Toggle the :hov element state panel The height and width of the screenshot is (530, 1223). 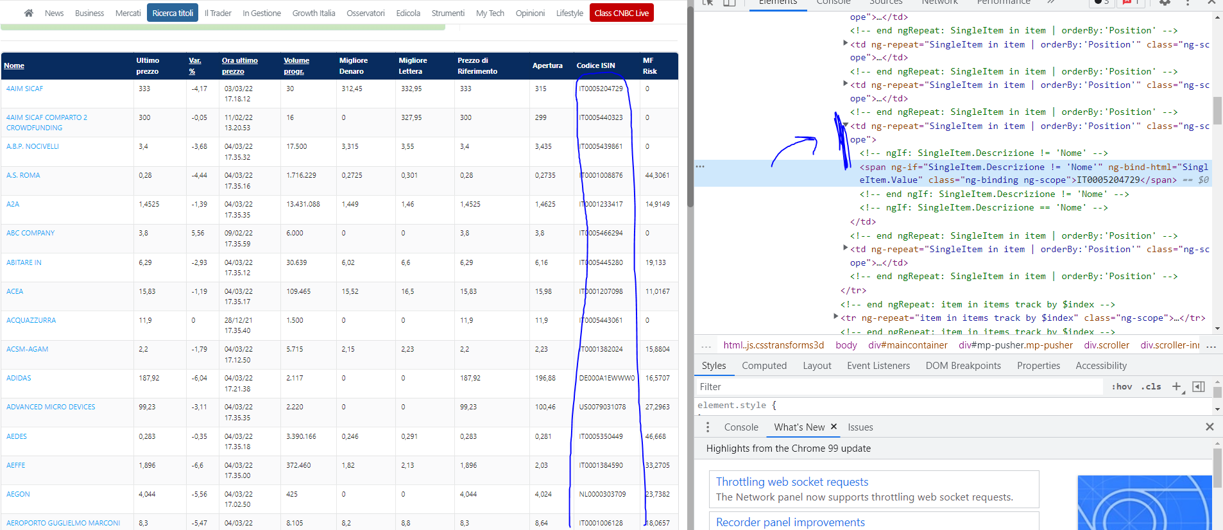1122,386
